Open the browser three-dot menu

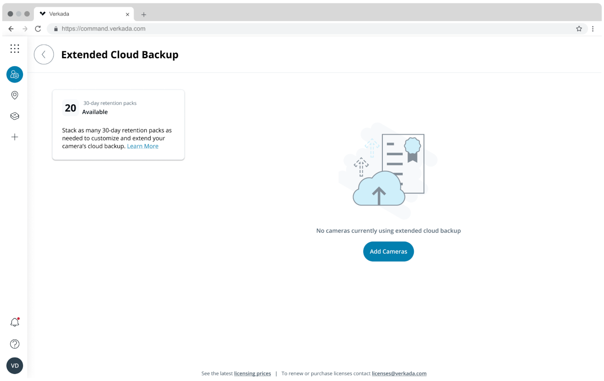(593, 29)
